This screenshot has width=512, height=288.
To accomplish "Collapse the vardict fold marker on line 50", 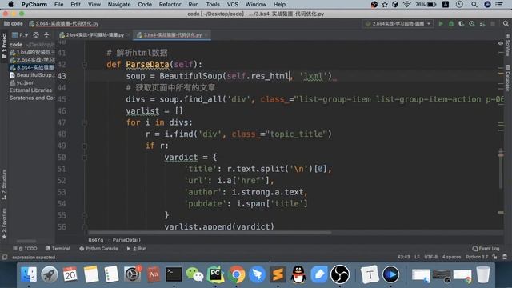I will click(x=85, y=158).
